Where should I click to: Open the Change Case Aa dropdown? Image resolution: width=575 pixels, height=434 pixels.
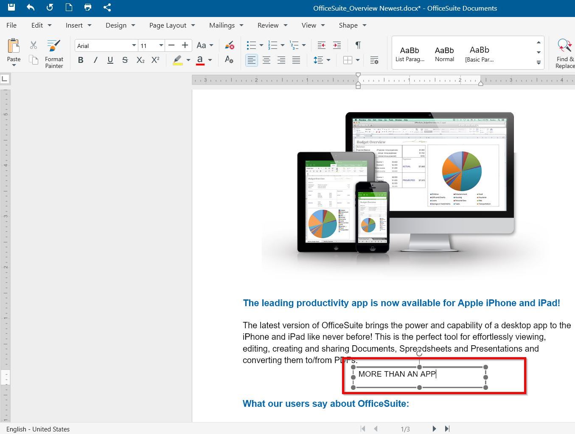tap(205, 45)
